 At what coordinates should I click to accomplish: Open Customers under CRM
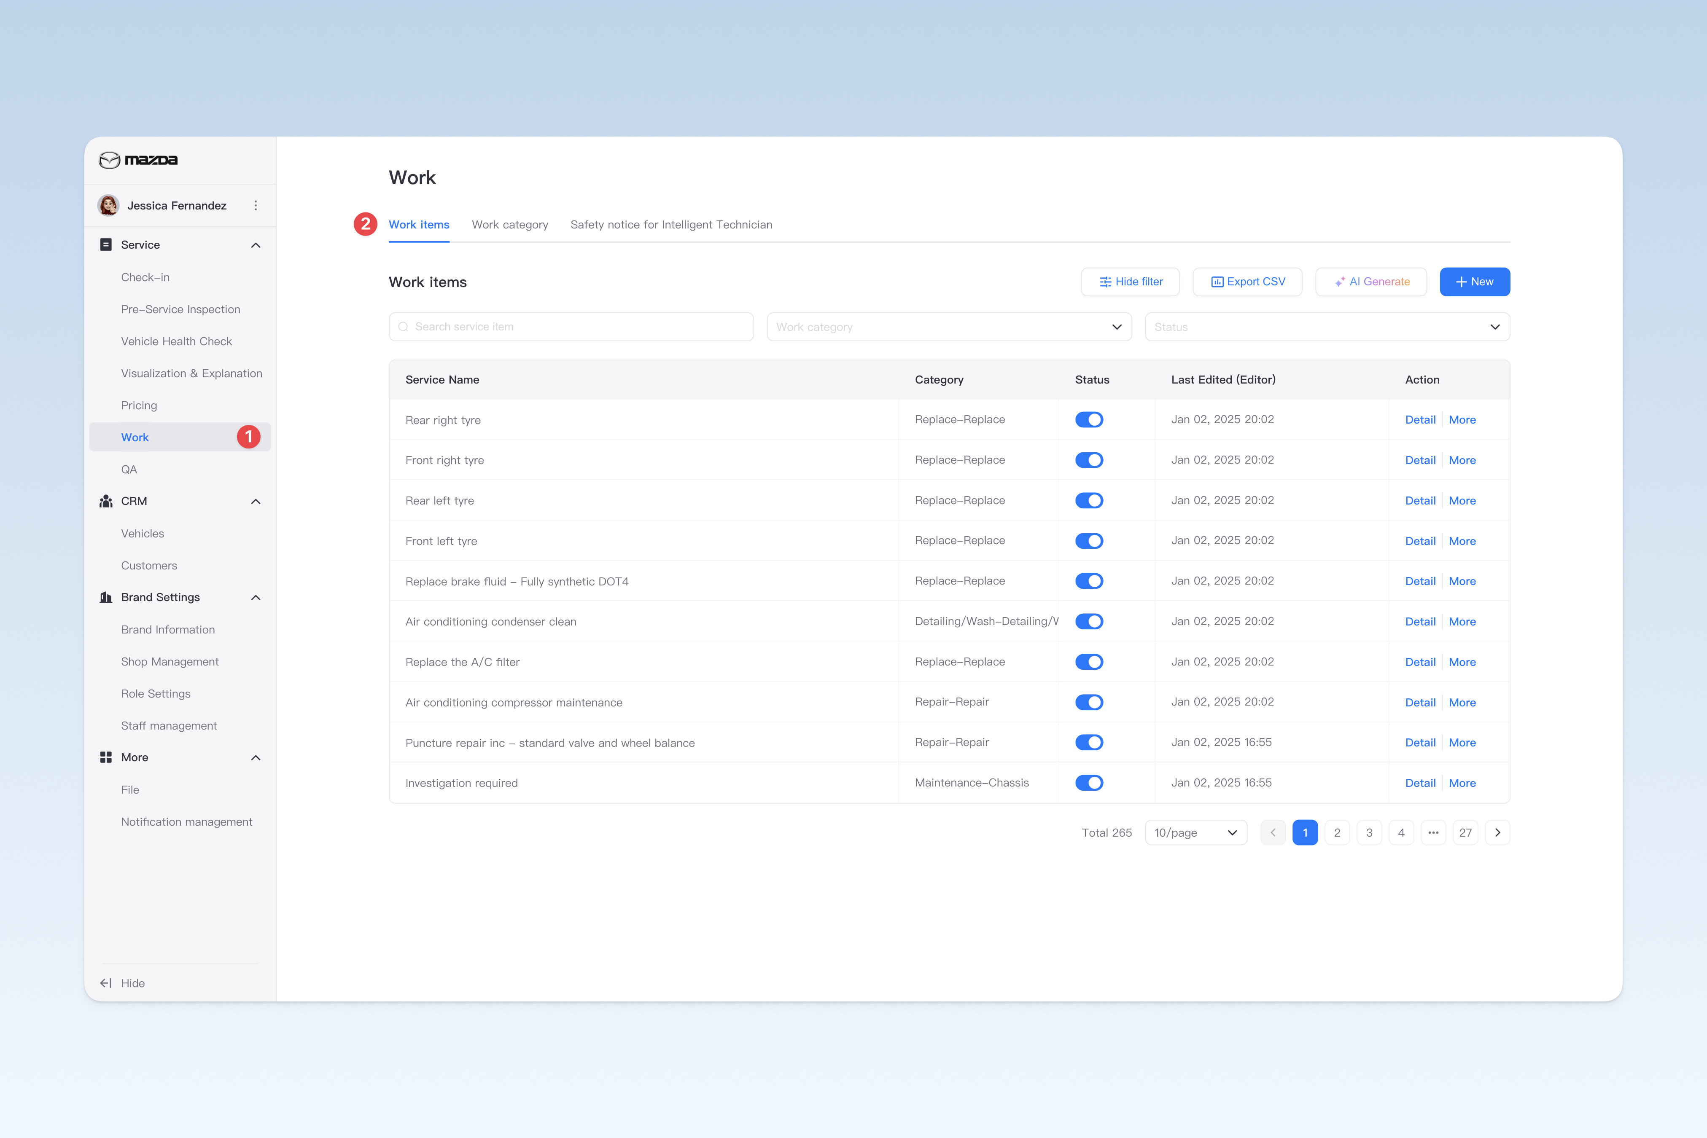(x=149, y=565)
